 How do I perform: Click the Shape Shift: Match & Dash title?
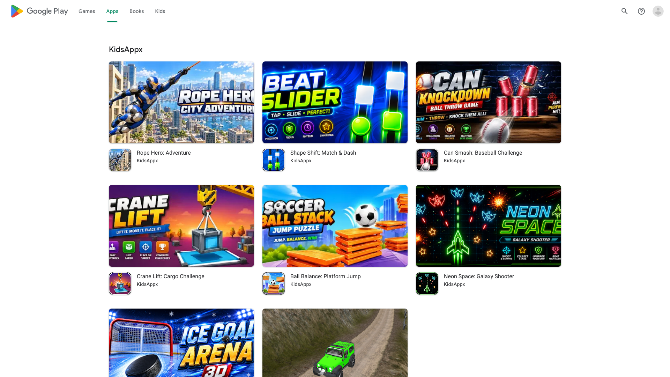click(323, 153)
